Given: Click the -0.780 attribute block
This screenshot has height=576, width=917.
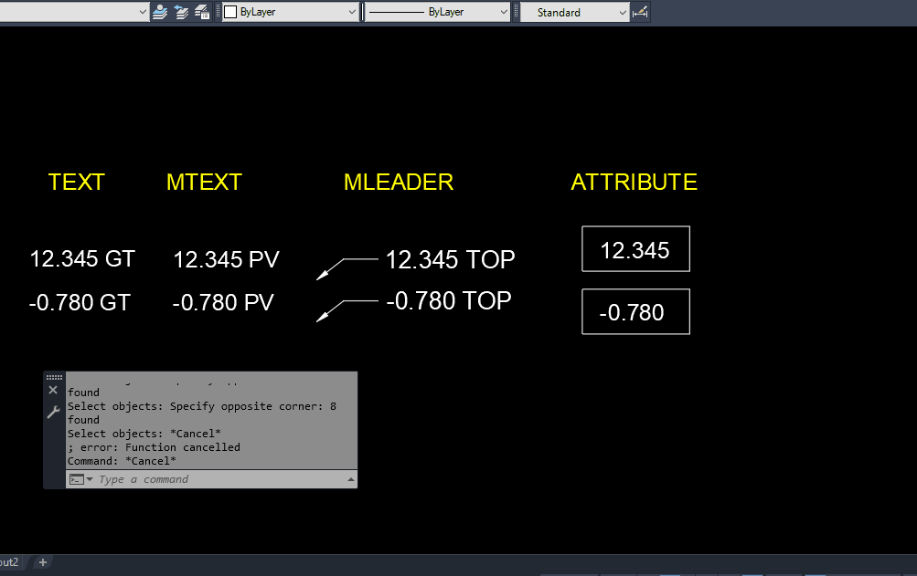Looking at the screenshot, I should click(x=635, y=311).
